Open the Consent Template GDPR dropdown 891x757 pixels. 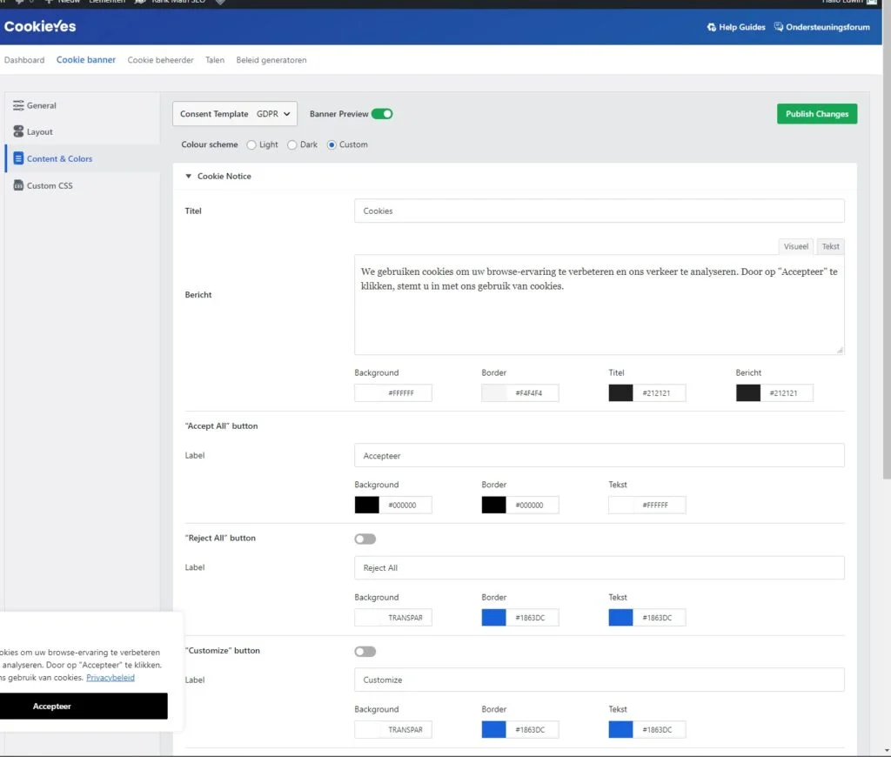click(235, 114)
